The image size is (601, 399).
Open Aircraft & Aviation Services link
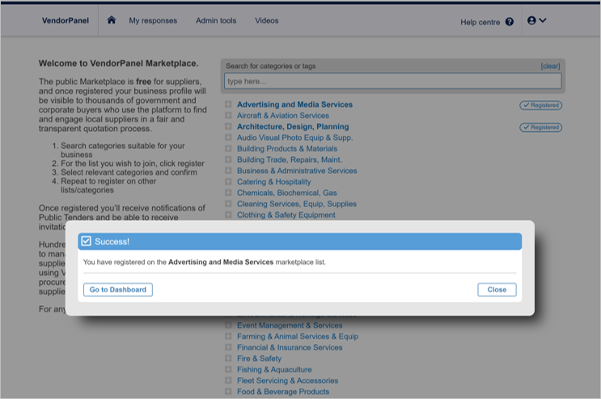click(283, 116)
